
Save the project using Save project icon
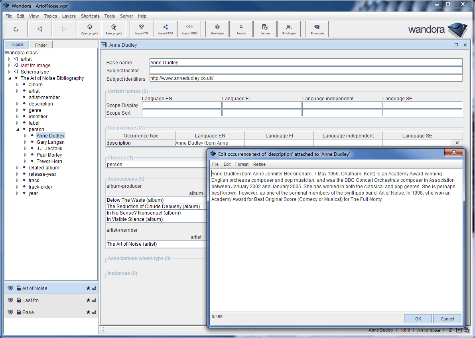coord(114,29)
